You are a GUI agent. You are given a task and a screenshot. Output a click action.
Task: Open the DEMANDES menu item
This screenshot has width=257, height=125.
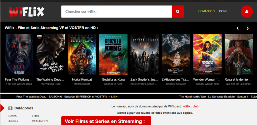pyautogui.click(x=206, y=11)
